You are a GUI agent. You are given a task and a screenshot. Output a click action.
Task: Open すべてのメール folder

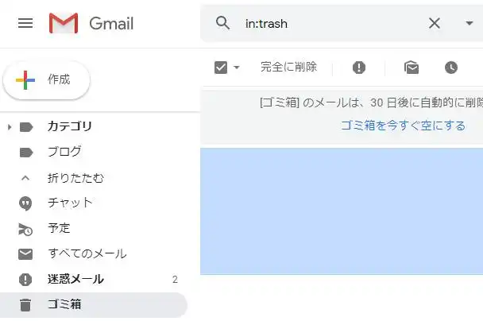pyautogui.click(x=87, y=254)
